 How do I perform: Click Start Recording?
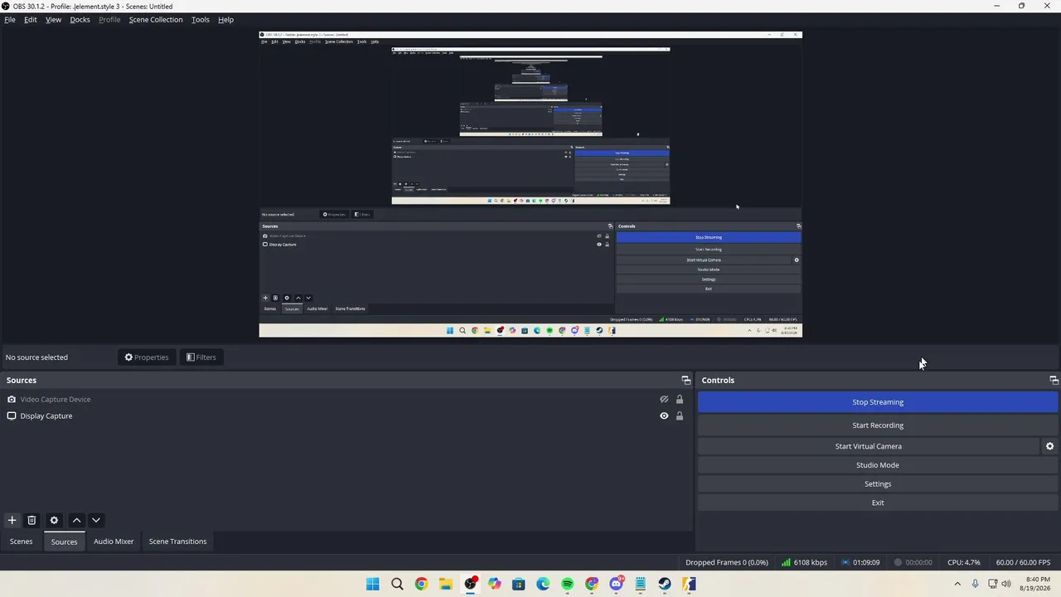(x=878, y=425)
